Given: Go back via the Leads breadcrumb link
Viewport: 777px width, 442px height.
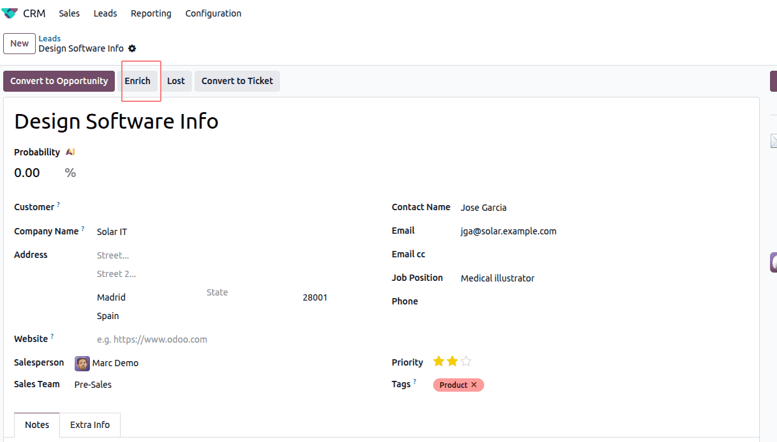Looking at the screenshot, I should pyautogui.click(x=50, y=38).
